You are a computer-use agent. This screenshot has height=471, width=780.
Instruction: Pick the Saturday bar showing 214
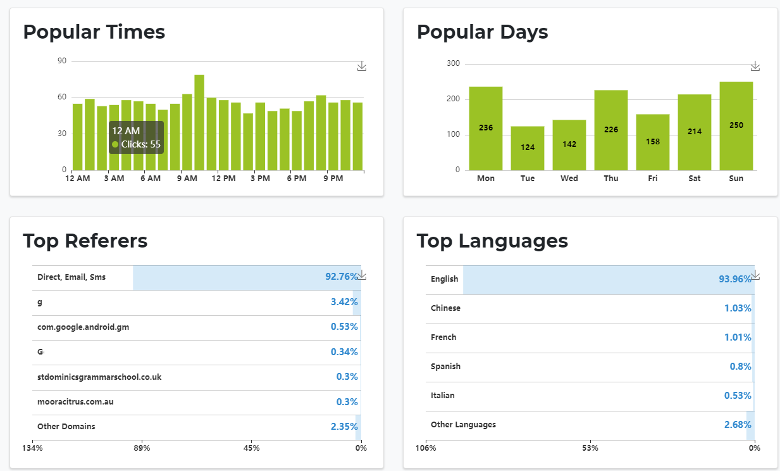695,132
